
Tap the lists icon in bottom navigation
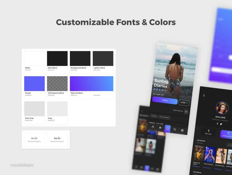[x=160, y=128]
